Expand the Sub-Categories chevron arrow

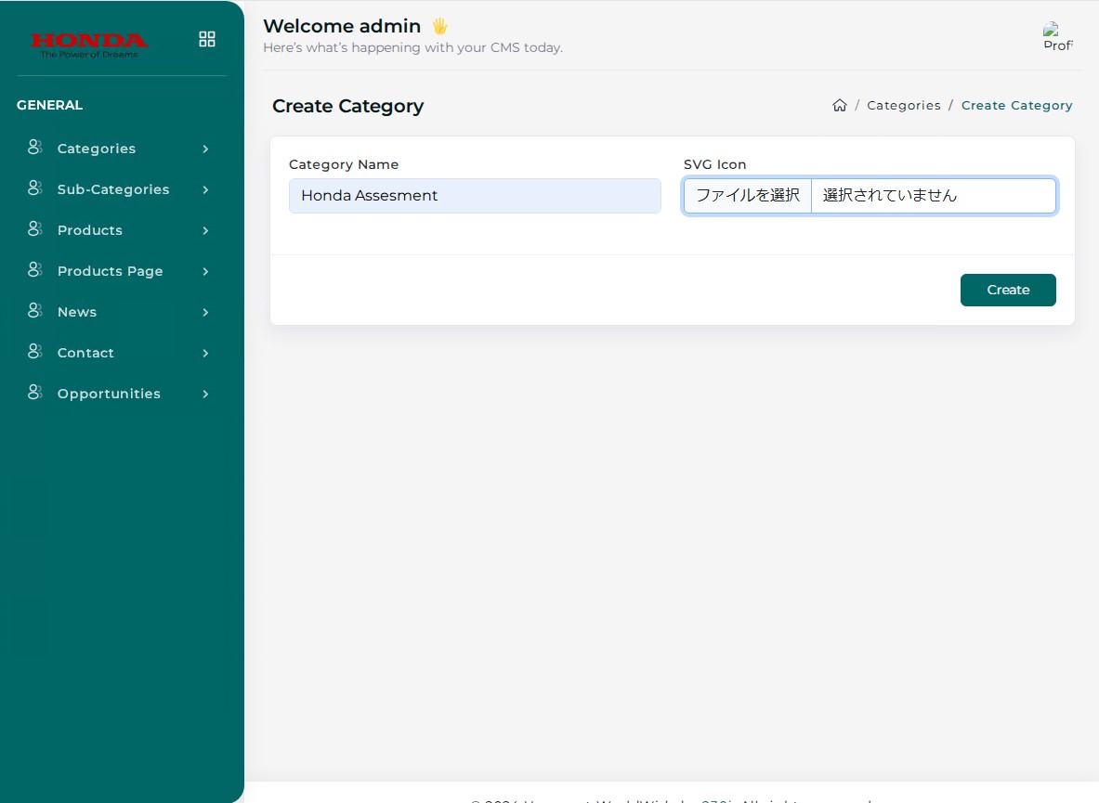tap(205, 189)
